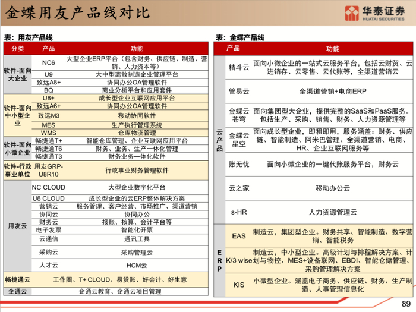Select the 行政事业财务管理软件 function text
This screenshot has height=312, width=416.
137,171
